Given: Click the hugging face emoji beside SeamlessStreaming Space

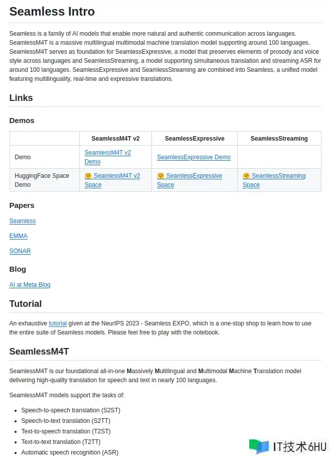Looking at the screenshot, I should [x=246, y=176].
